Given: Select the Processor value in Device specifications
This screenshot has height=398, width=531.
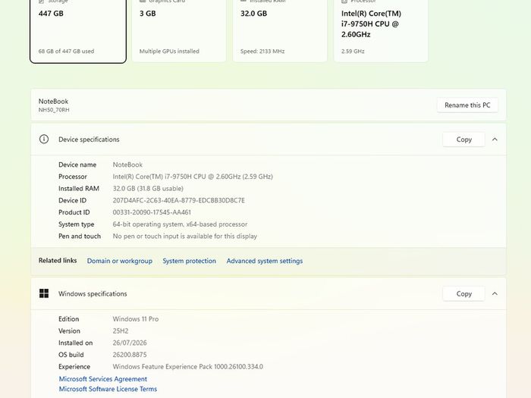Looking at the screenshot, I should pyautogui.click(x=193, y=177).
